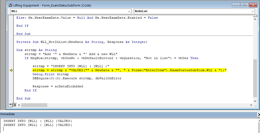Click the Immediate window title bar
260x133 pixels.
point(129,114)
